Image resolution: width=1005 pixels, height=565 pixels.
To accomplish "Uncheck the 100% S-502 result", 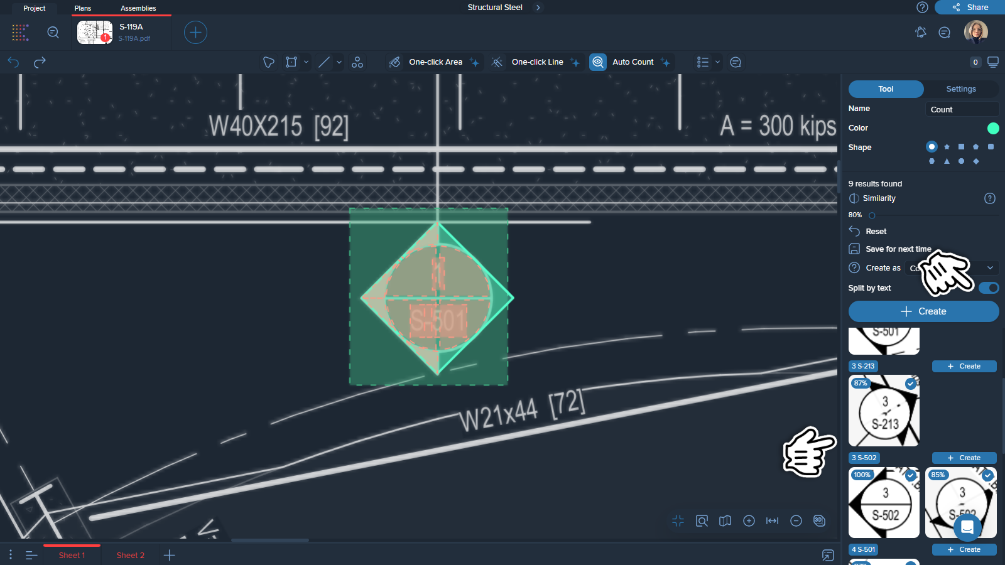I will 911,475.
